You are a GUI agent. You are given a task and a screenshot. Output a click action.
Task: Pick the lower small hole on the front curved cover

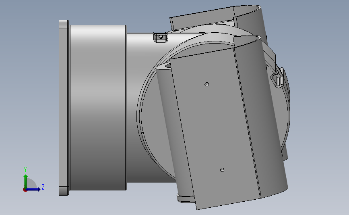point(222,170)
